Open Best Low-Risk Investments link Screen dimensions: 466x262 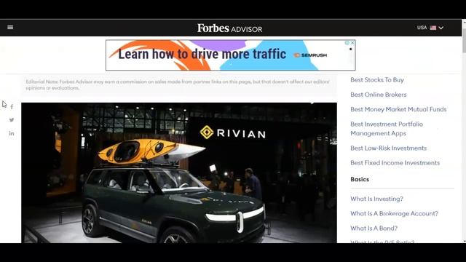pyautogui.click(x=388, y=148)
